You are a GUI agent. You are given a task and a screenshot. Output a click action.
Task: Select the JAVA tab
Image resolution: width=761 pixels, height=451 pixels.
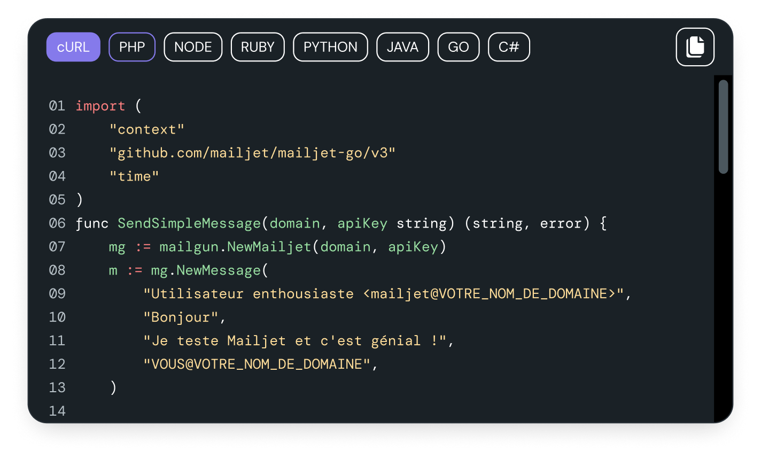402,47
